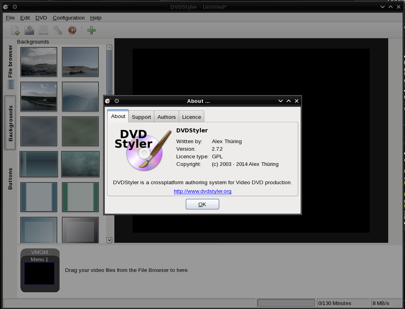The image size is (405, 309).
Task: Click the Alex Thüring author name
Action: 227,142
